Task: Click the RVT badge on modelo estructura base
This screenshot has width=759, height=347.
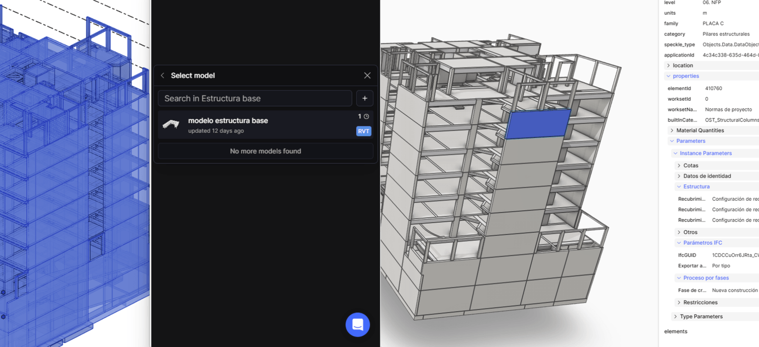Action: [363, 131]
